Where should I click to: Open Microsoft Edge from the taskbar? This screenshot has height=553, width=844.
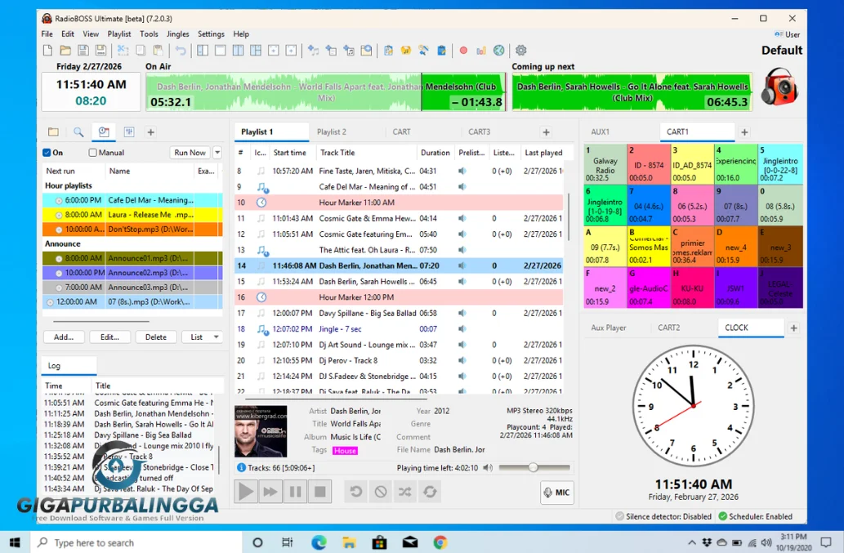pyautogui.click(x=319, y=542)
